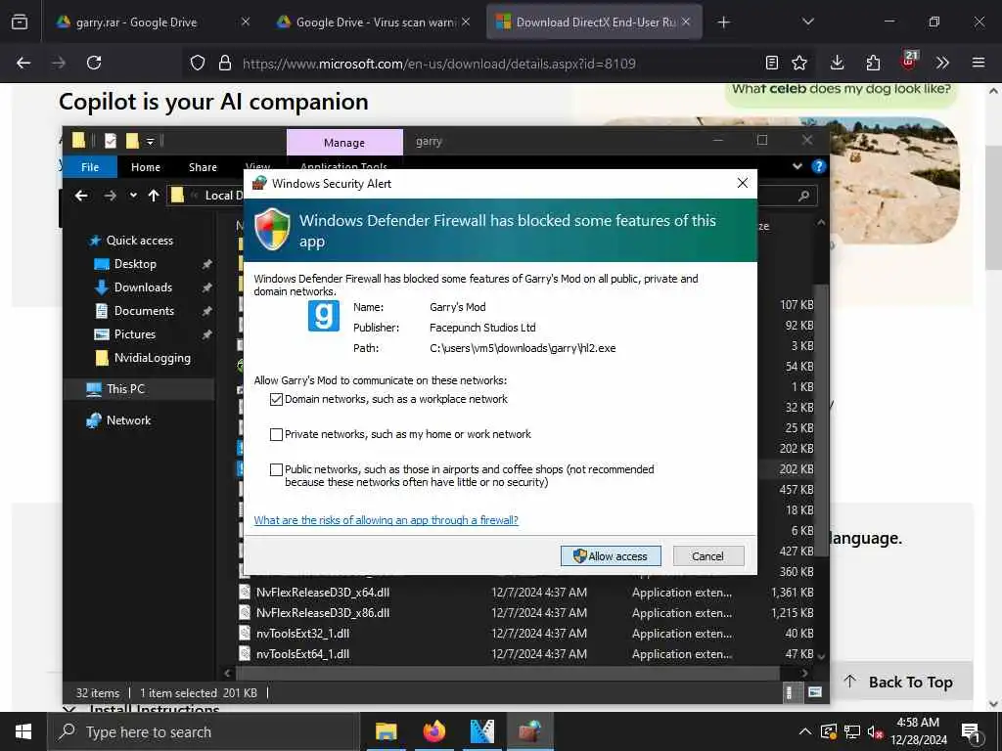Open a new Firefox tab with the plus
This screenshot has height=751, width=1002.
pyautogui.click(x=723, y=22)
